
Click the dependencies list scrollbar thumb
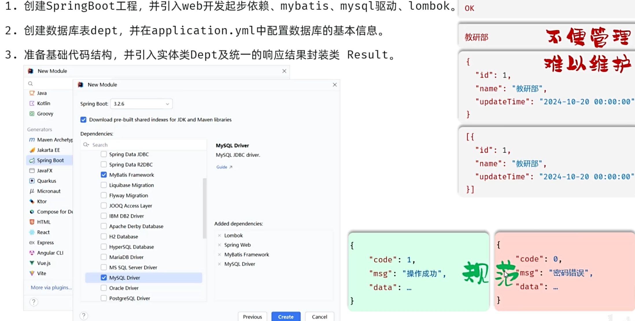205,209
